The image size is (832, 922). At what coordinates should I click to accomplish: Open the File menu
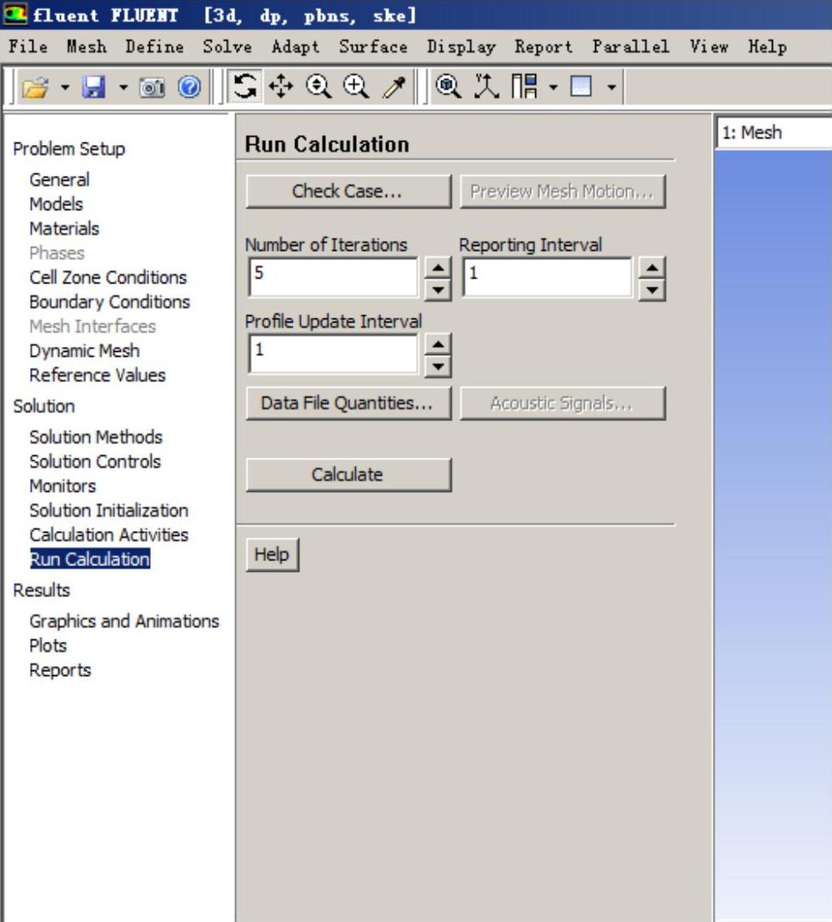tap(28, 47)
